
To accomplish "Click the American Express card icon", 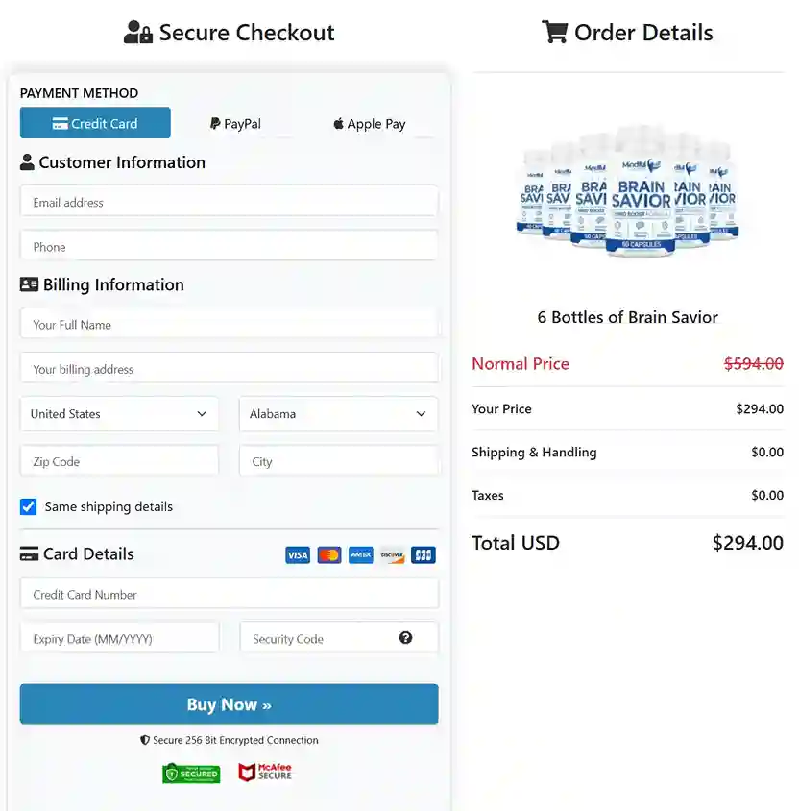I will coord(360,554).
